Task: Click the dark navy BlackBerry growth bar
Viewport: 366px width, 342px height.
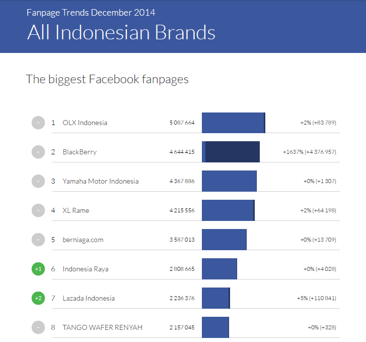Action: (x=232, y=152)
